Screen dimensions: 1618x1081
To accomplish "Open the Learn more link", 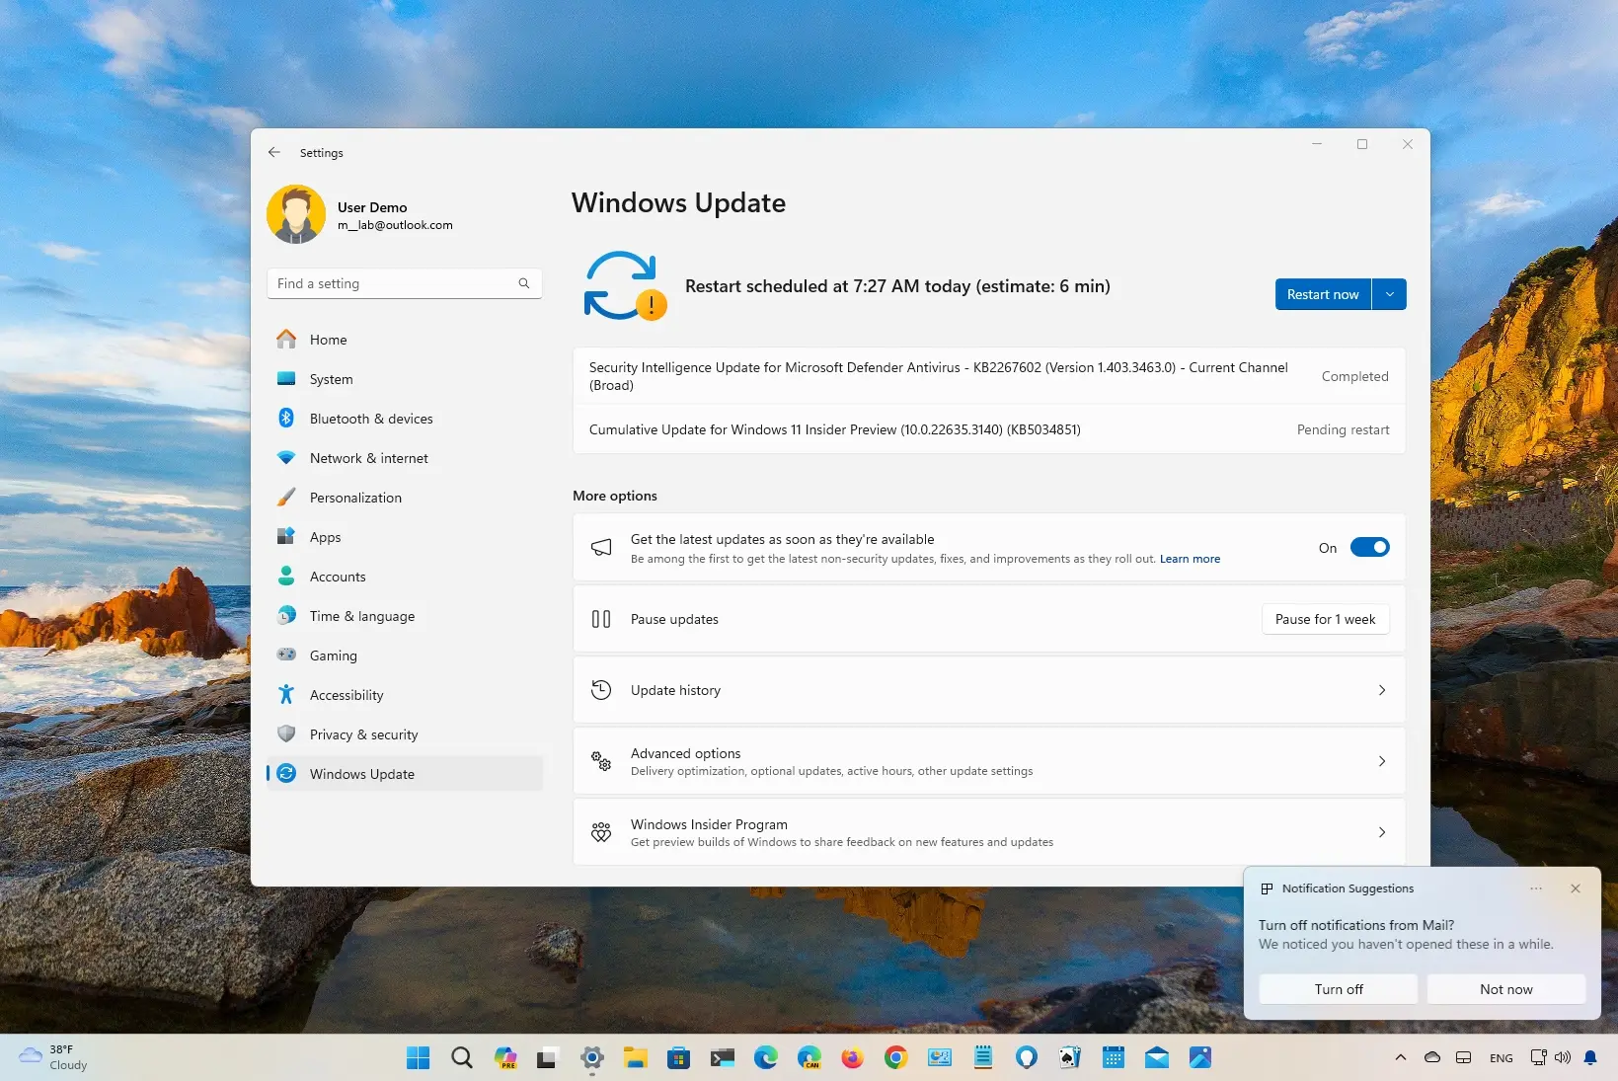I will pyautogui.click(x=1190, y=559).
